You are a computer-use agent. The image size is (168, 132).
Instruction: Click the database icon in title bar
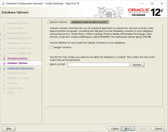[x=3, y=4]
